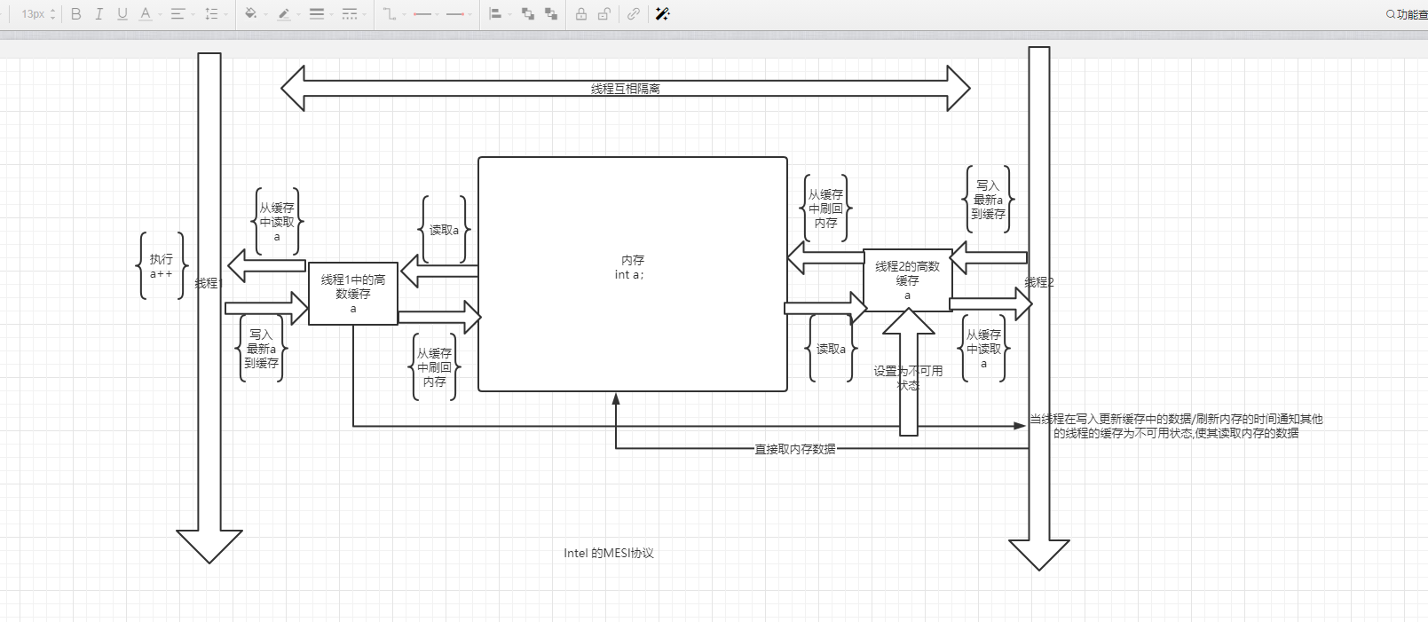This screenshot has width=1428, height=622.
Task: Toggle bold formatting
Action: [x=76, y=14]
